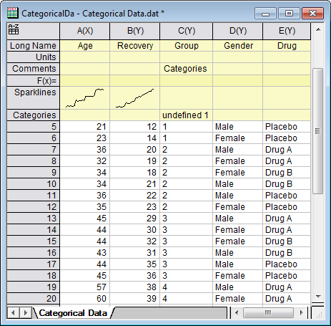
Task: Click Drug cell 'Drug A' in row 7
Action: [287, 150]
